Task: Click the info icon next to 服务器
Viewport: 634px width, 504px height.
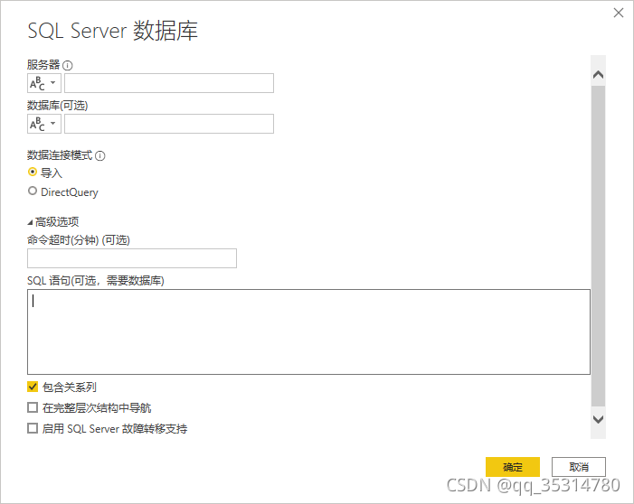Action: pos(68,65)
